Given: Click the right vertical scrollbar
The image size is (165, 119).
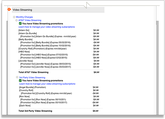Looking at the screenshot, I should [157, 68].
